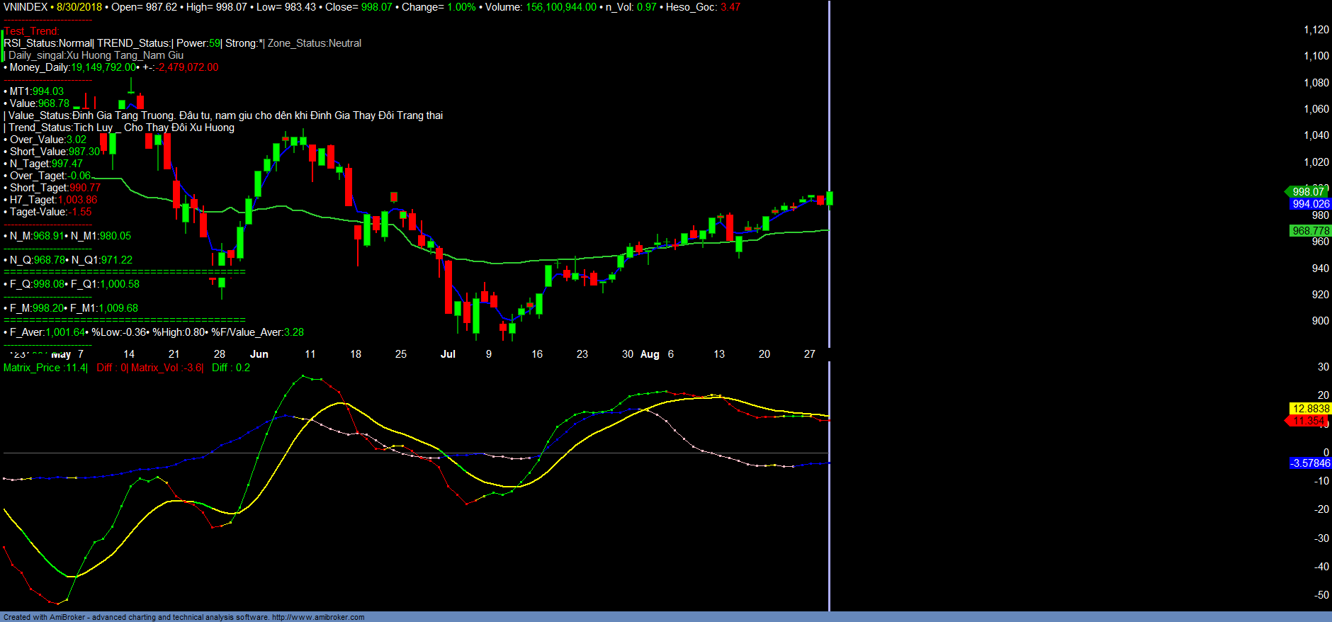Click the H7_Taget value 1,003.86

coord(78,200)
